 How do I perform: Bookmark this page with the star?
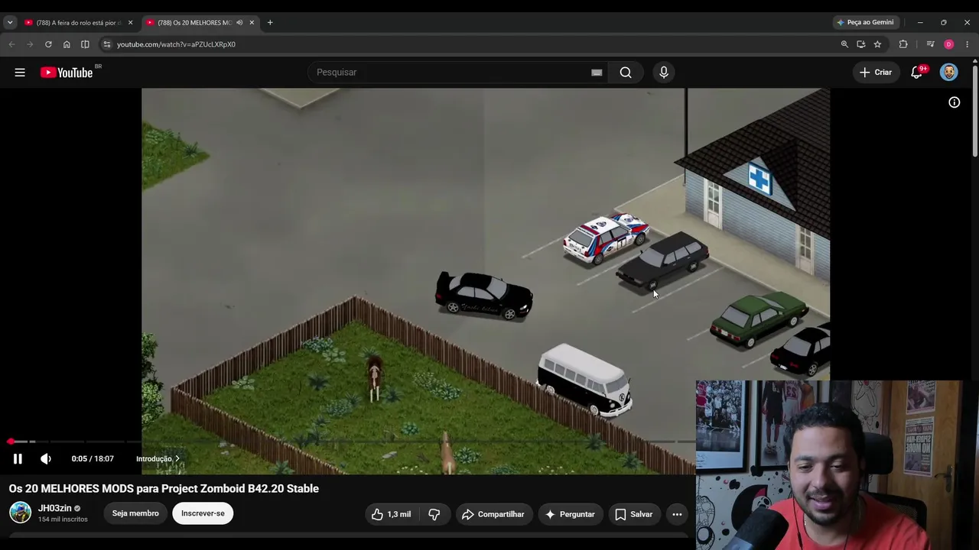click(x=877, y=44)
